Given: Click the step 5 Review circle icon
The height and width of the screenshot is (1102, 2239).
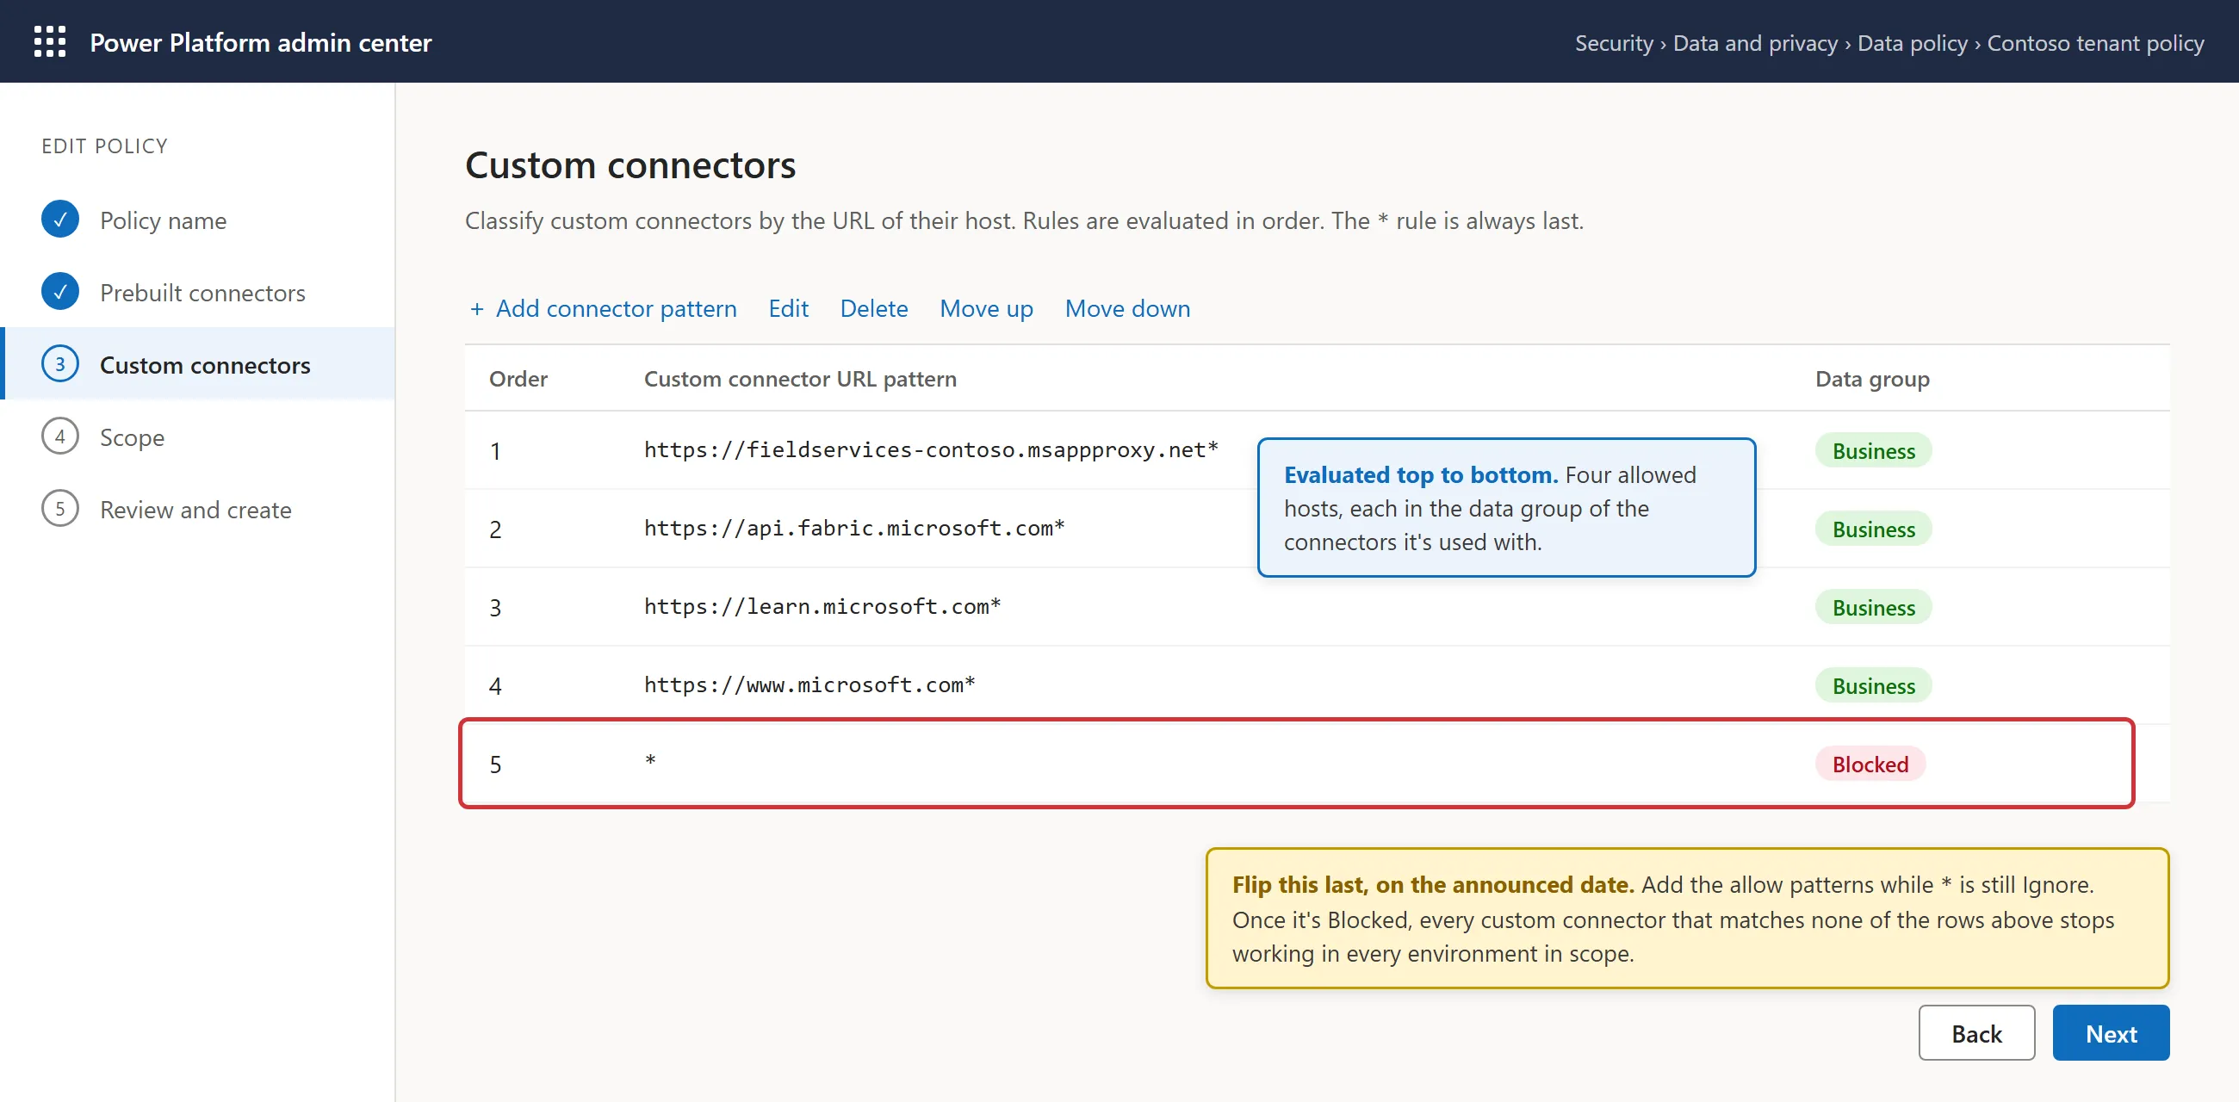Looking at the screenshot, I should 60,510.
